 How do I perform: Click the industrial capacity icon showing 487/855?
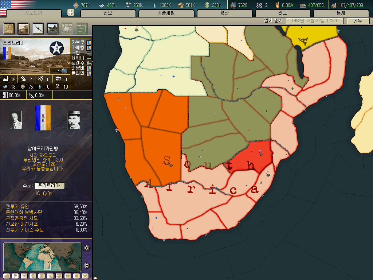[x=303, y=5]
